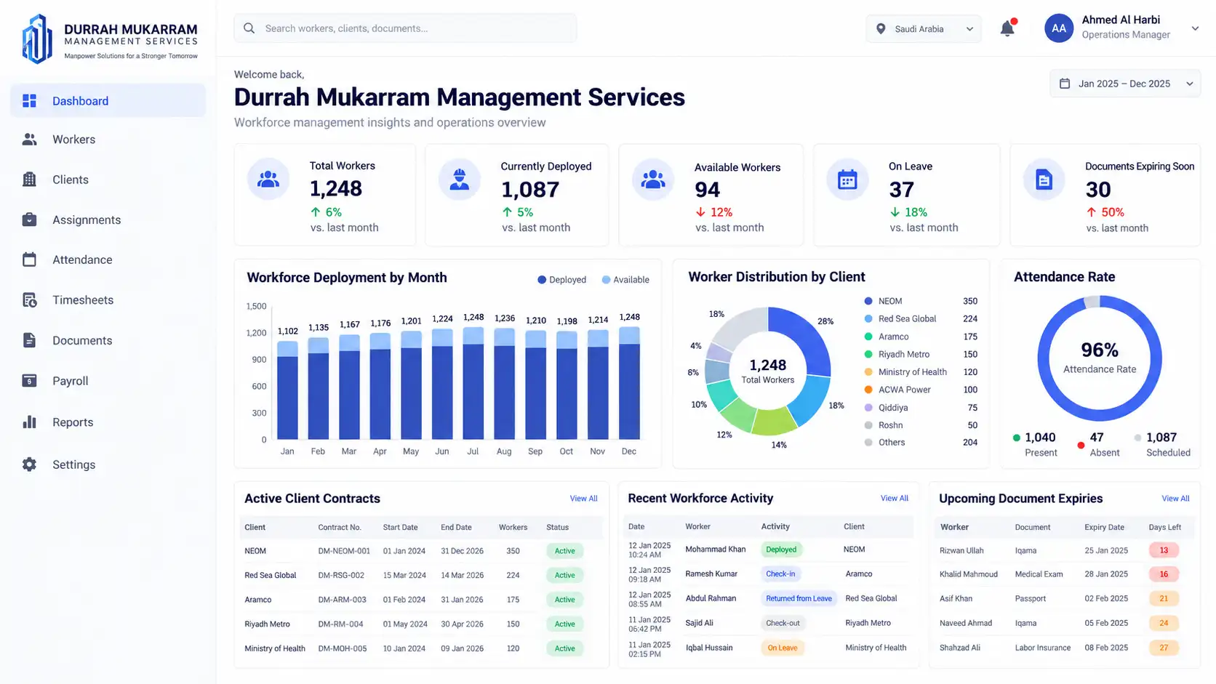Click the Settings gear icon
The width and height of the screenshot is (1216, 684).
(29, 464)
